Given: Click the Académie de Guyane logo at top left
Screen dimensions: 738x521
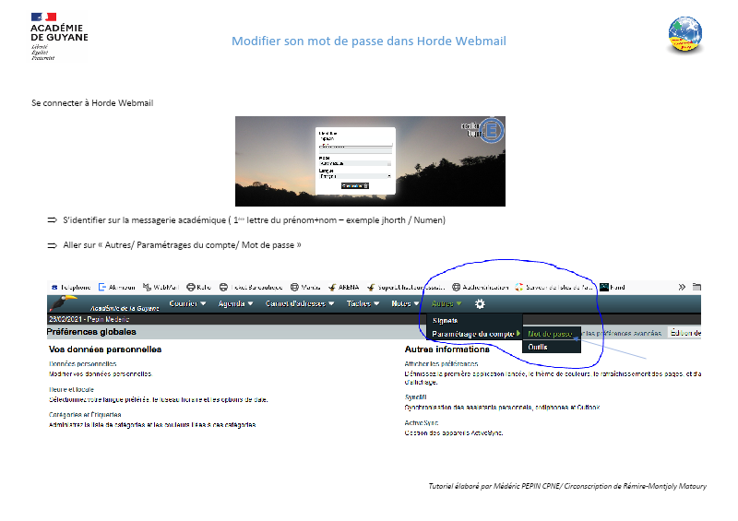Looking at the screenshot, I should (58, 35).
